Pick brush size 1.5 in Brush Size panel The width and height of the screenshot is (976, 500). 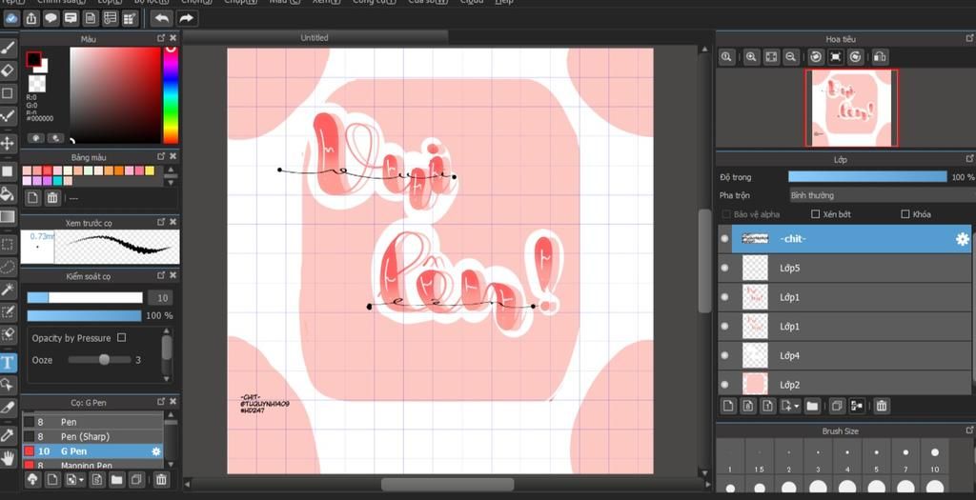pyautogui.click(x=760, y=458)
